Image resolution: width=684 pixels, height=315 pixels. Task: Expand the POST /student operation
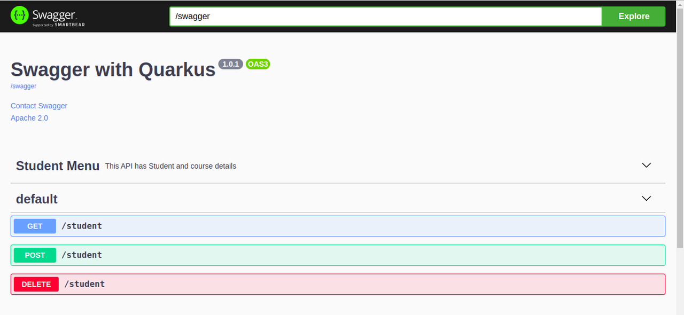coord(338,255)
